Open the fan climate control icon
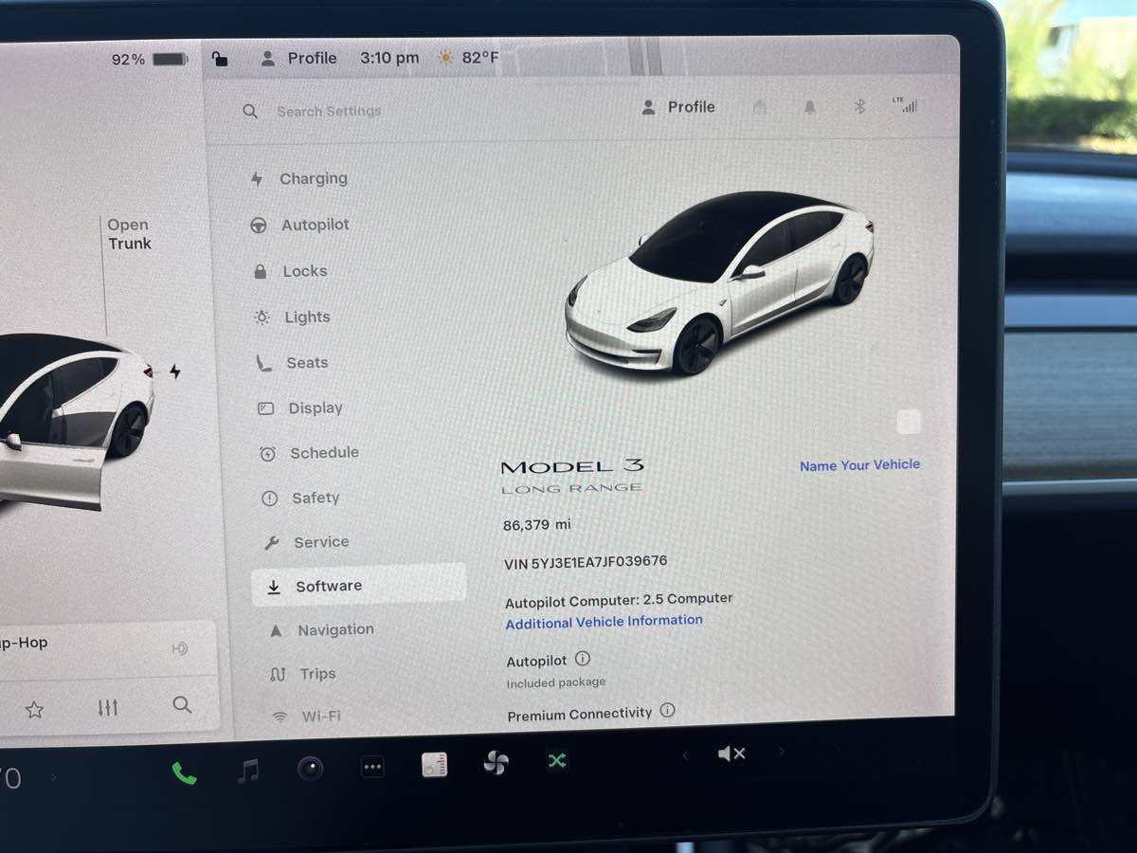 (x=496, y=762)
